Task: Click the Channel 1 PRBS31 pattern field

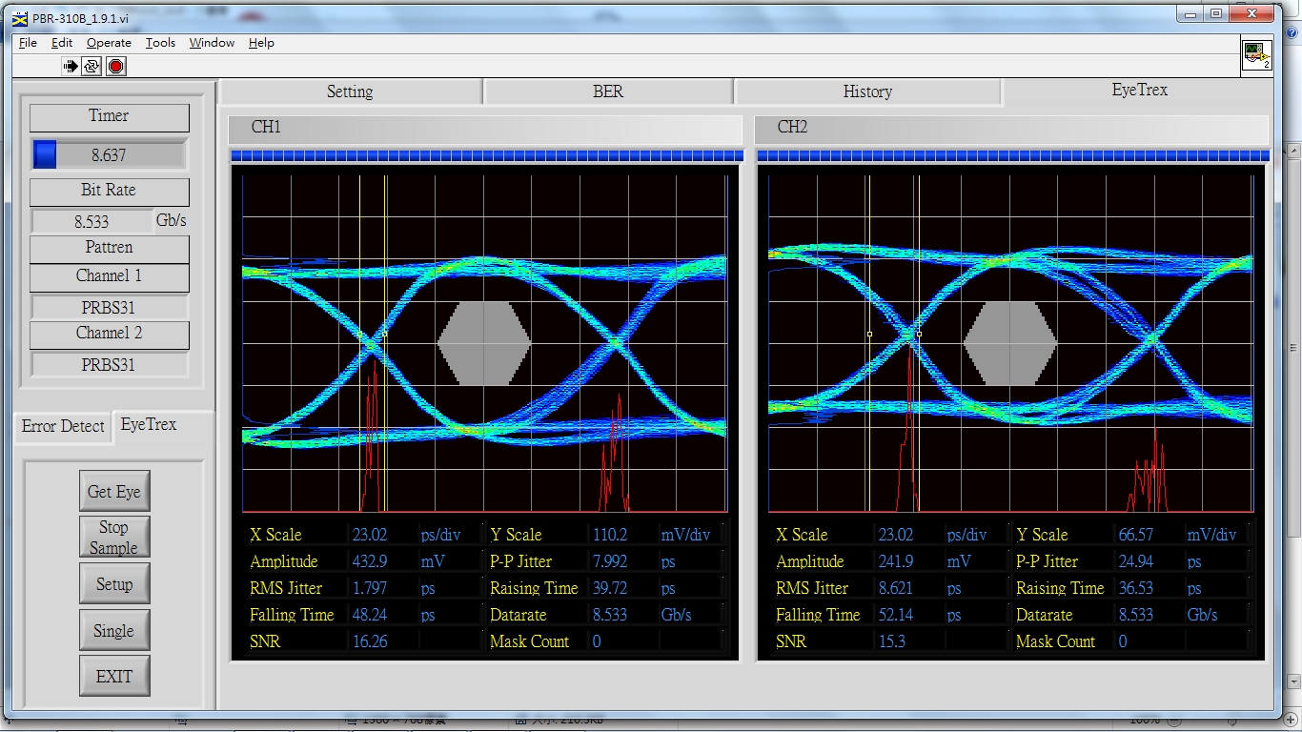Action: (x=109, y=308)
